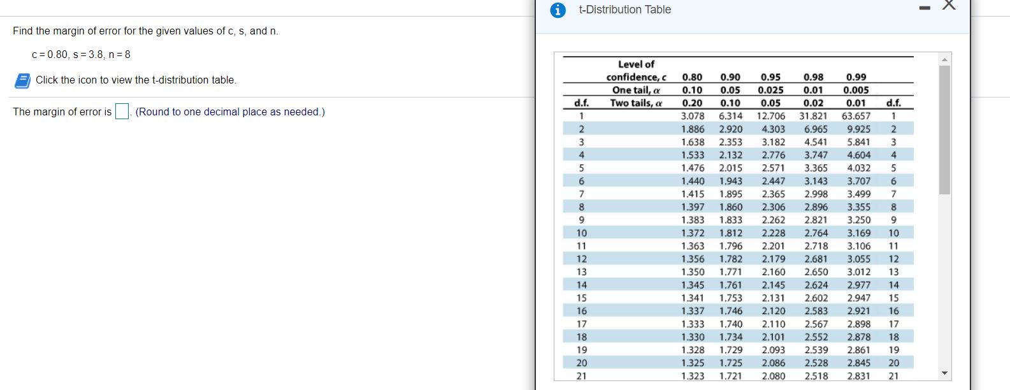Select value 2.365 in the table

(x=774, y=194)
